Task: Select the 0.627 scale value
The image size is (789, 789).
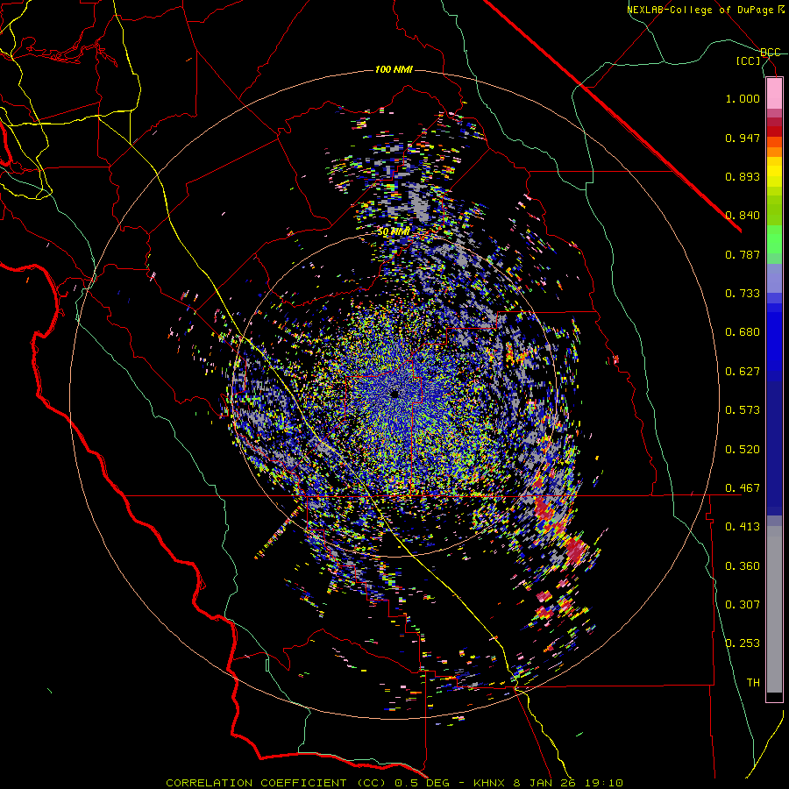Action: [743, 372]
